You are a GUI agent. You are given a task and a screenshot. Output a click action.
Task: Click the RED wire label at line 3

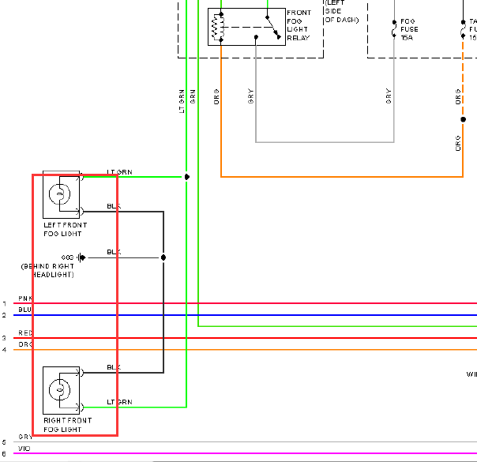25,333
